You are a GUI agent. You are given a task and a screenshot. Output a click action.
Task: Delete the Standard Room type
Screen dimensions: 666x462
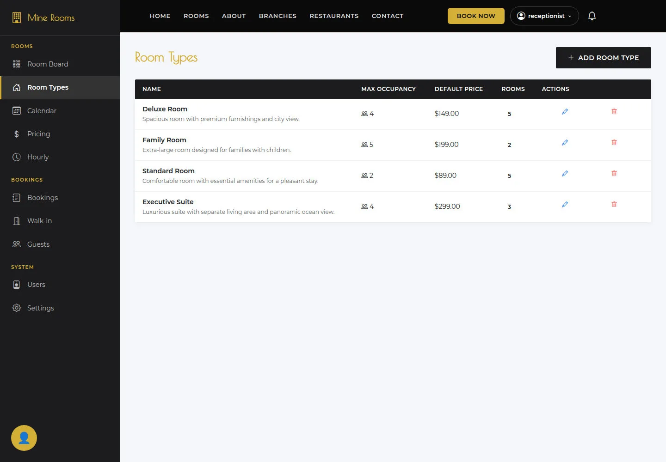click(614, 174)
